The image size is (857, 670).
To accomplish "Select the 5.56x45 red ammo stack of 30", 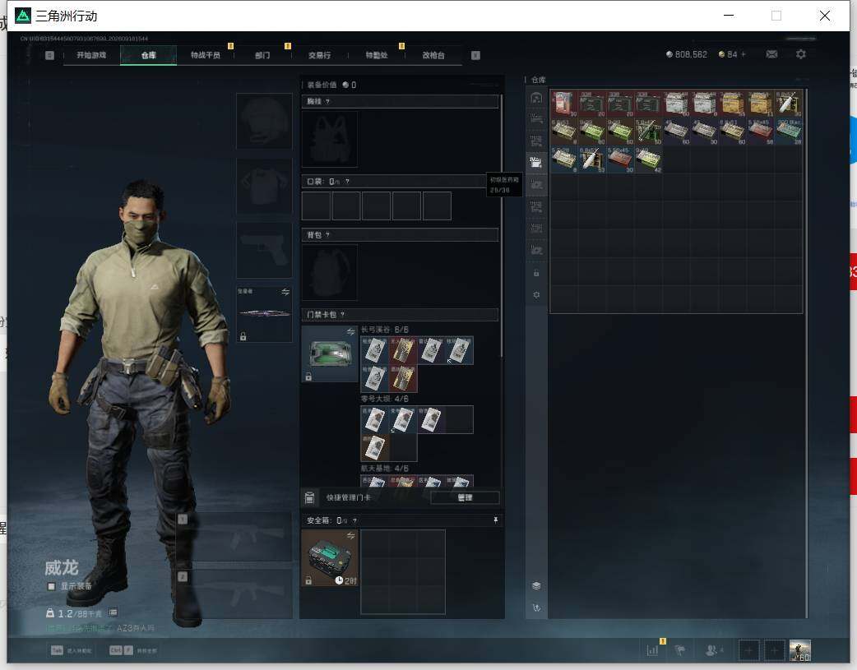I will click(x=620, y=159).
